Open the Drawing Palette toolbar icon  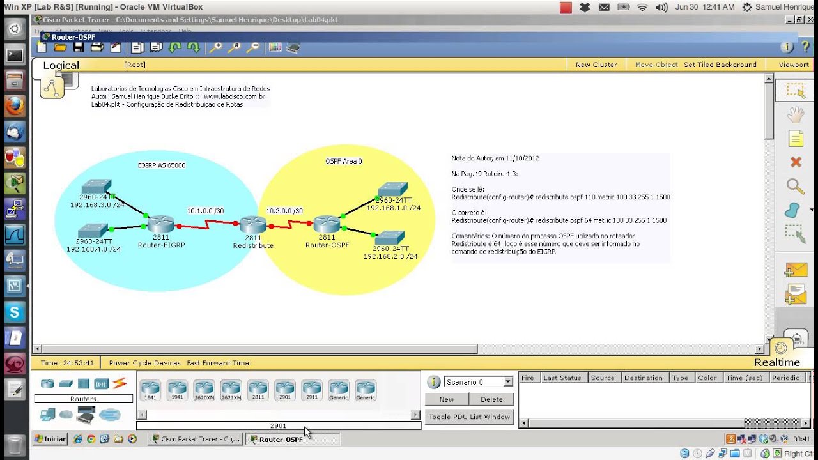(275, 47)
